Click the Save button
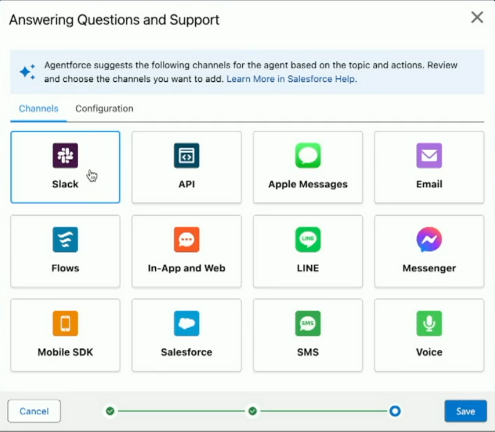The height and width of the screenshot is (432, 495). (466, 411)
